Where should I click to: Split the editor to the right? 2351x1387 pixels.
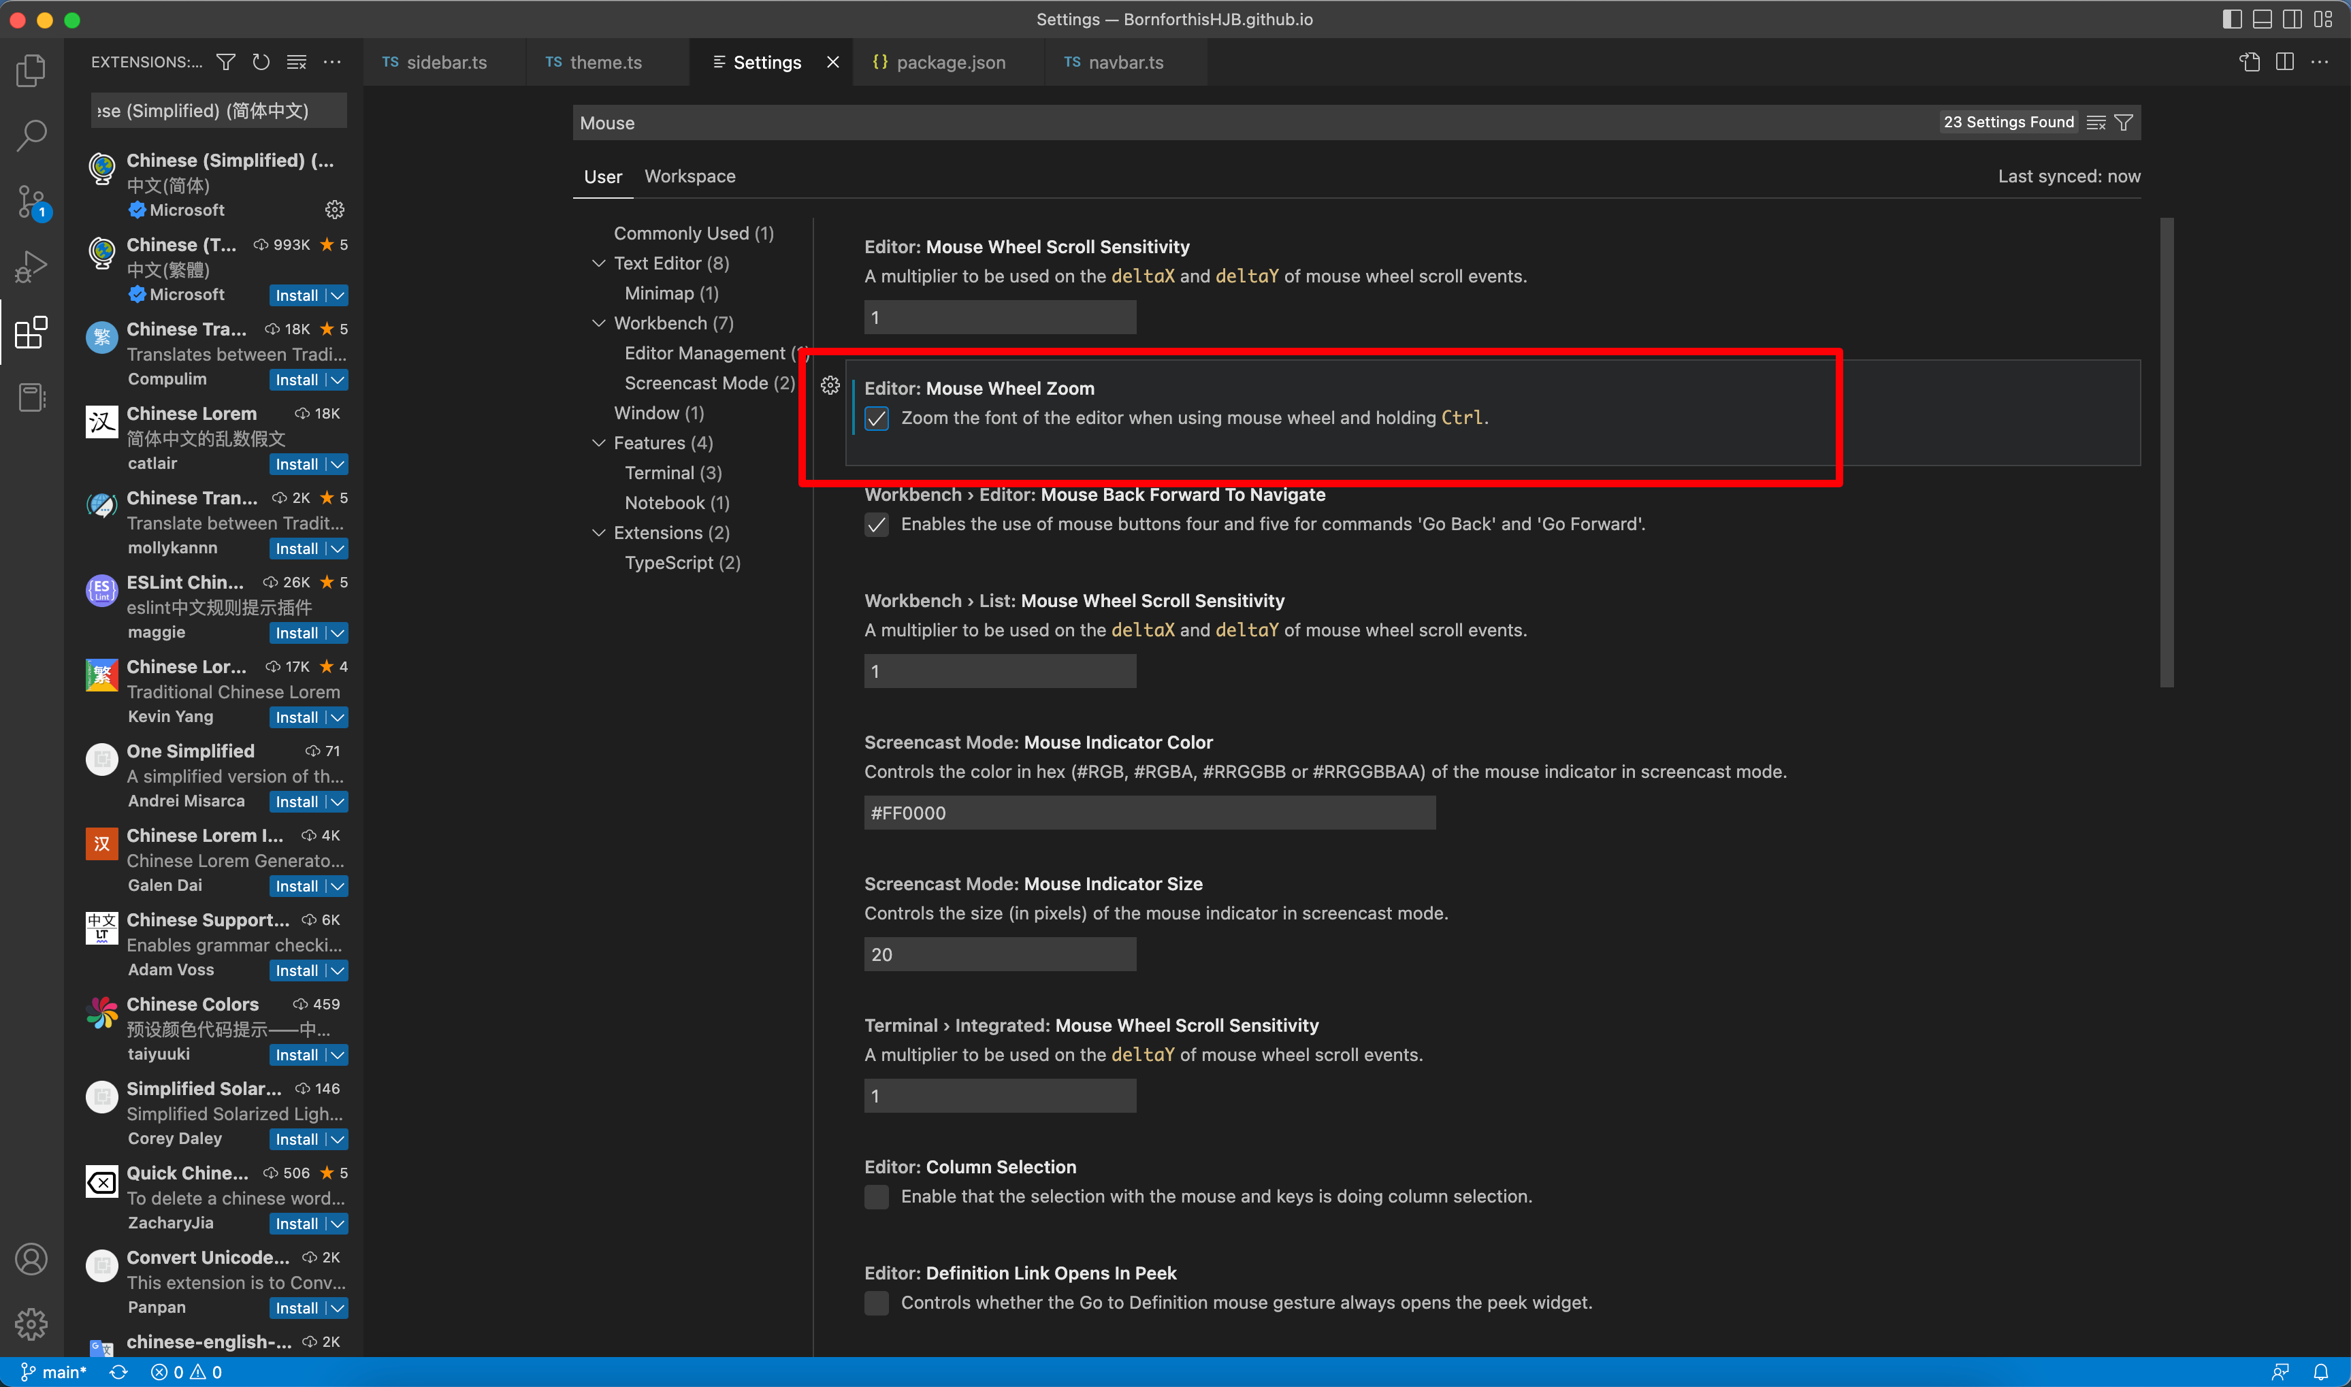point(2284,62)
